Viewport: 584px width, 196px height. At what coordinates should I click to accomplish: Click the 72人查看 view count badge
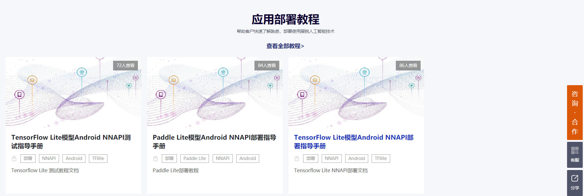pos(125,65)
